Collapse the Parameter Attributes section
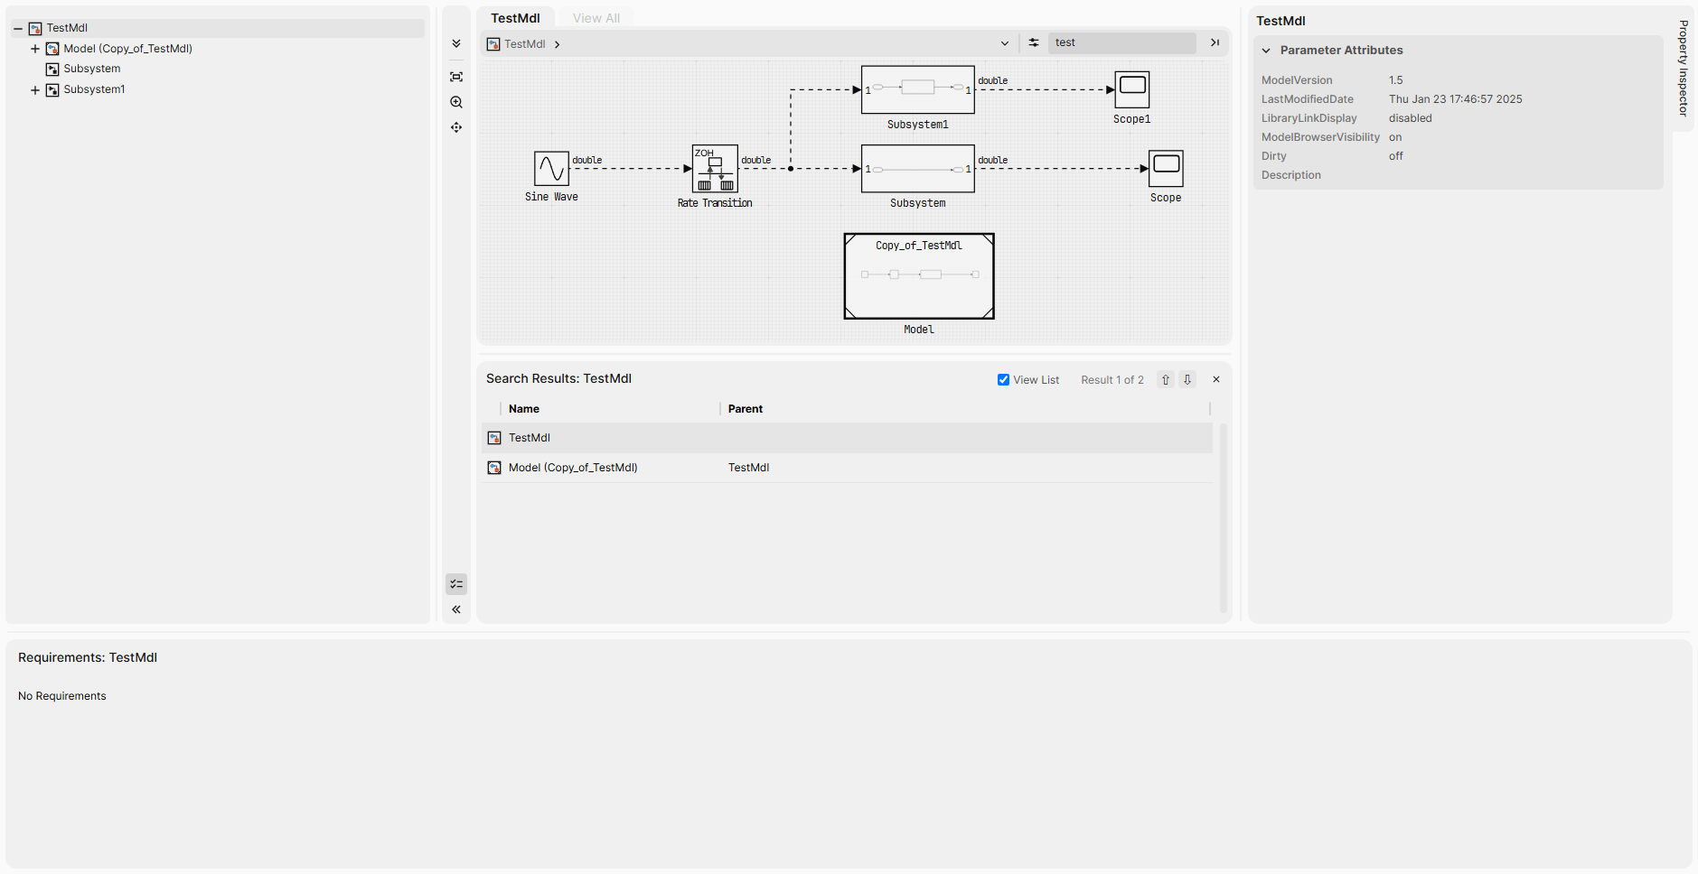 (1266, 51)
